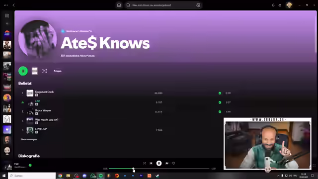The width and height of the screenshot is (318, 179).
Task: Open Chrome from the taskbar
Action: point(60,176)
